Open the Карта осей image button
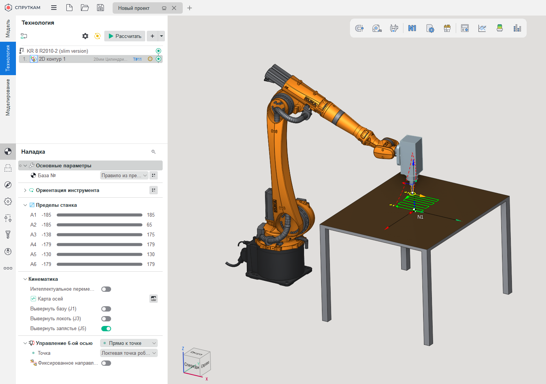 point(154,299)
